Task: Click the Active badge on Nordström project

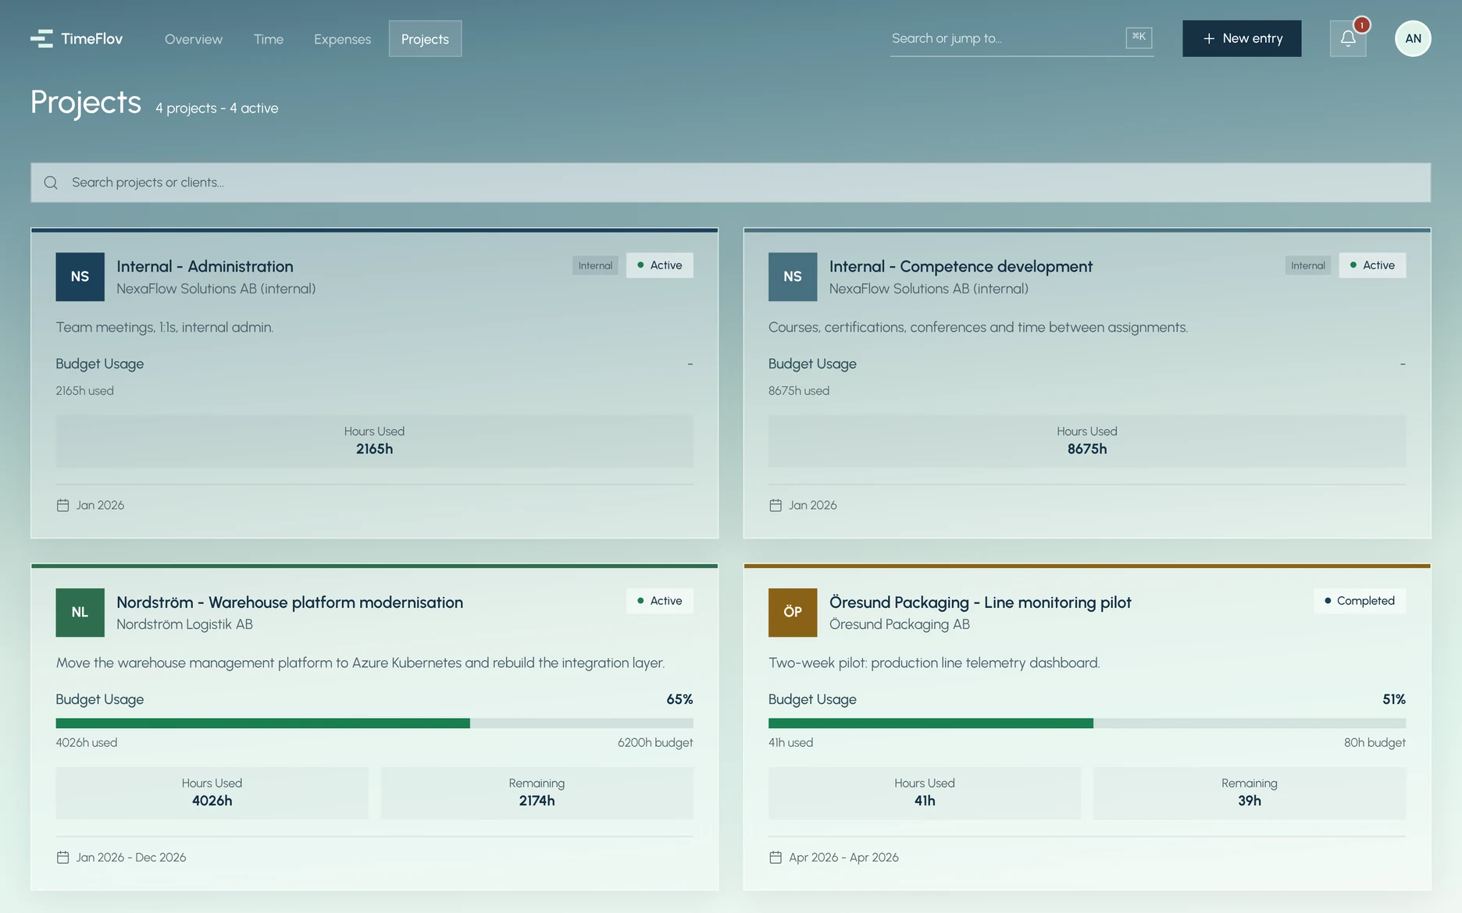Action: (x=660, y=601)
